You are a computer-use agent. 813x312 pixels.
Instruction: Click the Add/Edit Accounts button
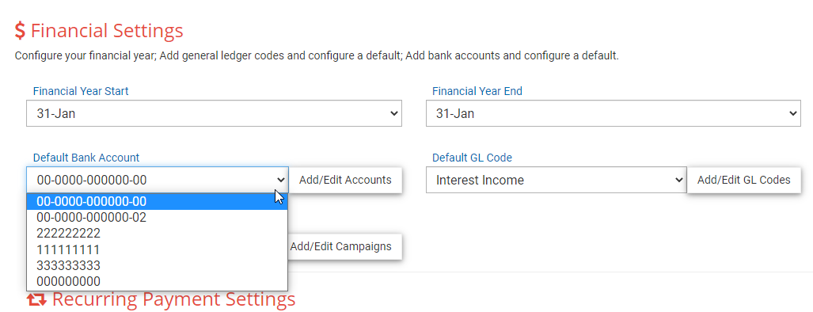[x=345, y=180]
